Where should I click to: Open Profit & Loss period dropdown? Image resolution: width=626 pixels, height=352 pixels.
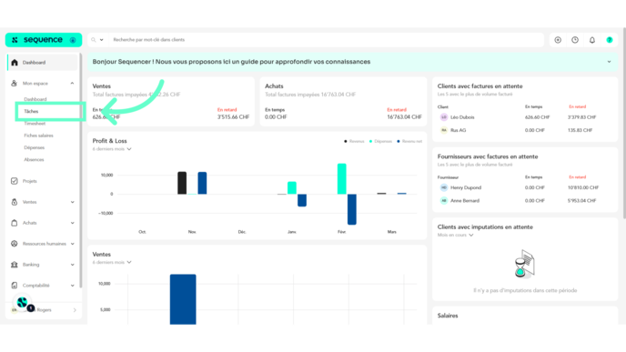(x=112, y=149)
